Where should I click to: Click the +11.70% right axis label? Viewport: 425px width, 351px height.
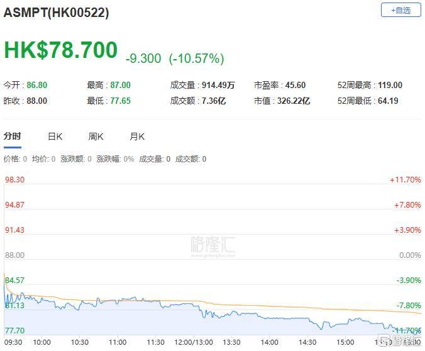click(406, 179)
